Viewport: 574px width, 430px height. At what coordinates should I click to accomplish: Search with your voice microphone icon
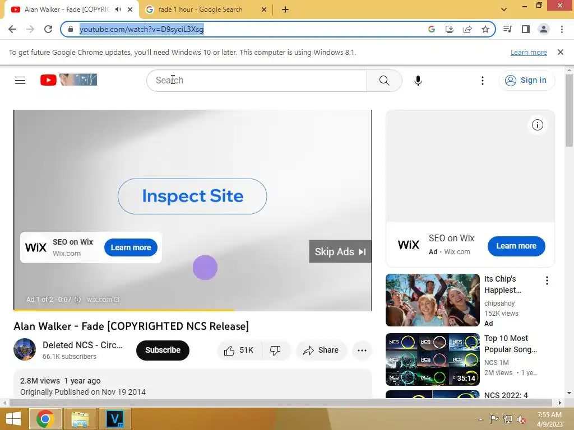[x=418, y=81]
